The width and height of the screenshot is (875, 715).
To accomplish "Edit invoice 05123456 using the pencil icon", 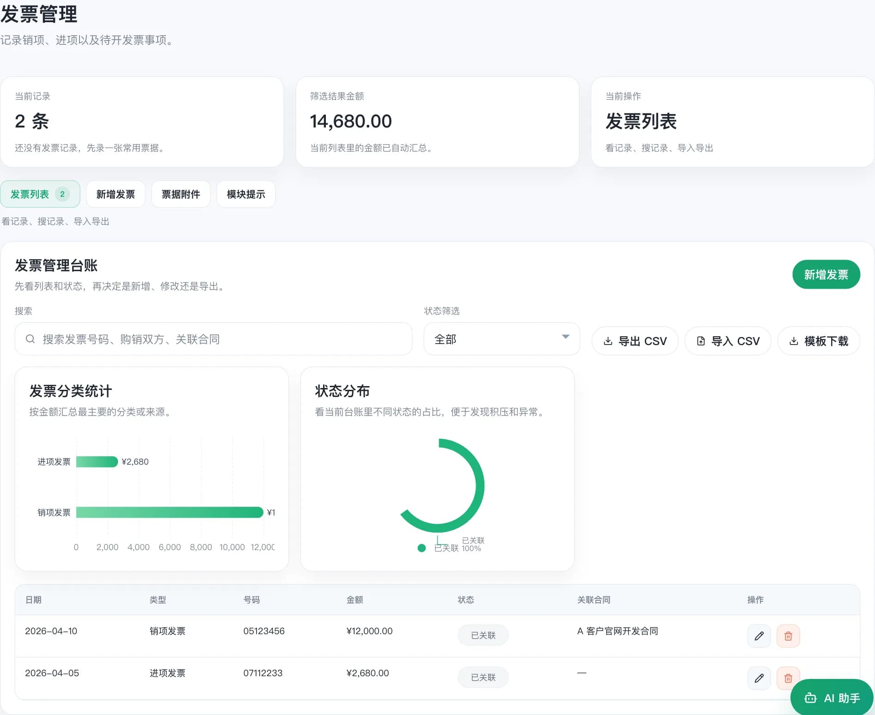I will point(759,636).
